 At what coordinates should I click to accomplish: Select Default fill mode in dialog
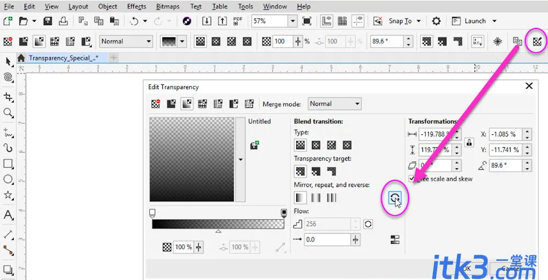300,198
